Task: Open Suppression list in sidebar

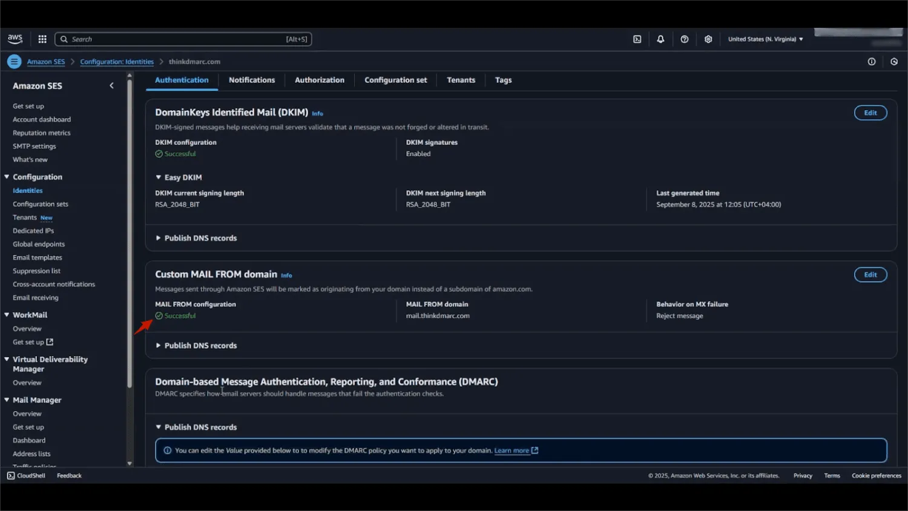Action: point(36,271)
